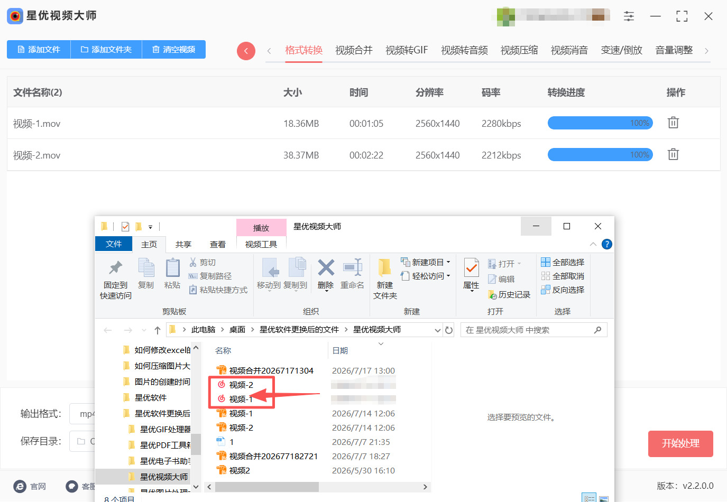Delete 视频-1.mov with its trash icon
Image resolution: width=727 pixels, height=502 pixels.
[x=673, y=123]
